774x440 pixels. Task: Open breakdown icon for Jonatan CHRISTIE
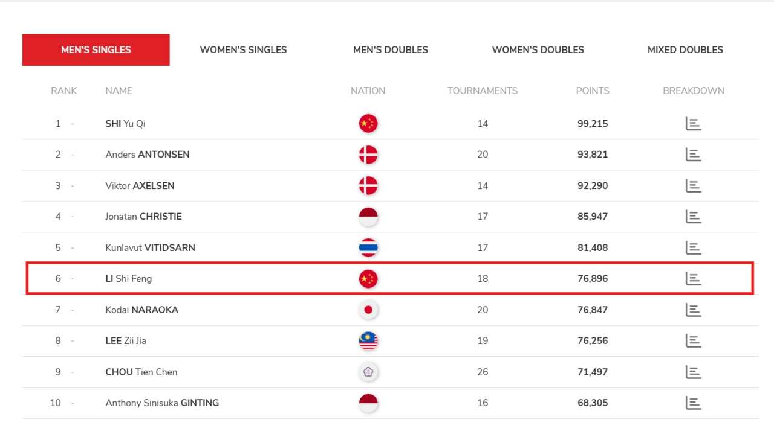[x=693, y=217]
